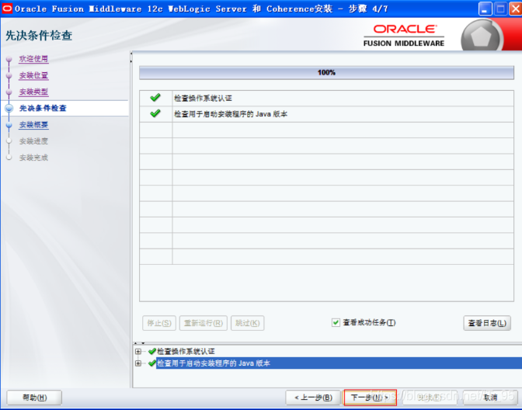Select table row 检查用于启动安装程序的 Java 版本

[x=326, y=114]
